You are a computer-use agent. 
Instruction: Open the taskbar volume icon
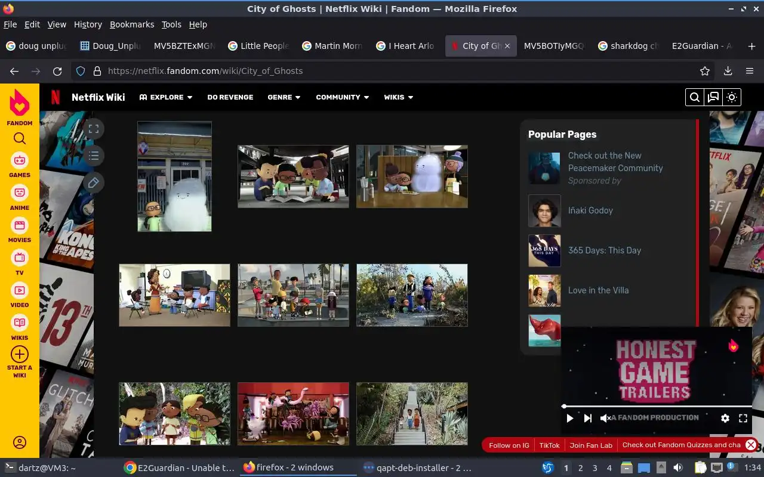[x=677, y=468]
